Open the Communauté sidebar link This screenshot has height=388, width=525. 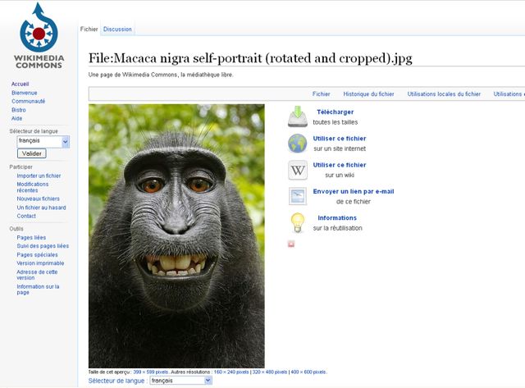pos(29,101)
